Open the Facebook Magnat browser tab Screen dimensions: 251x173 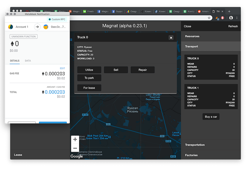tap(103, 11)
